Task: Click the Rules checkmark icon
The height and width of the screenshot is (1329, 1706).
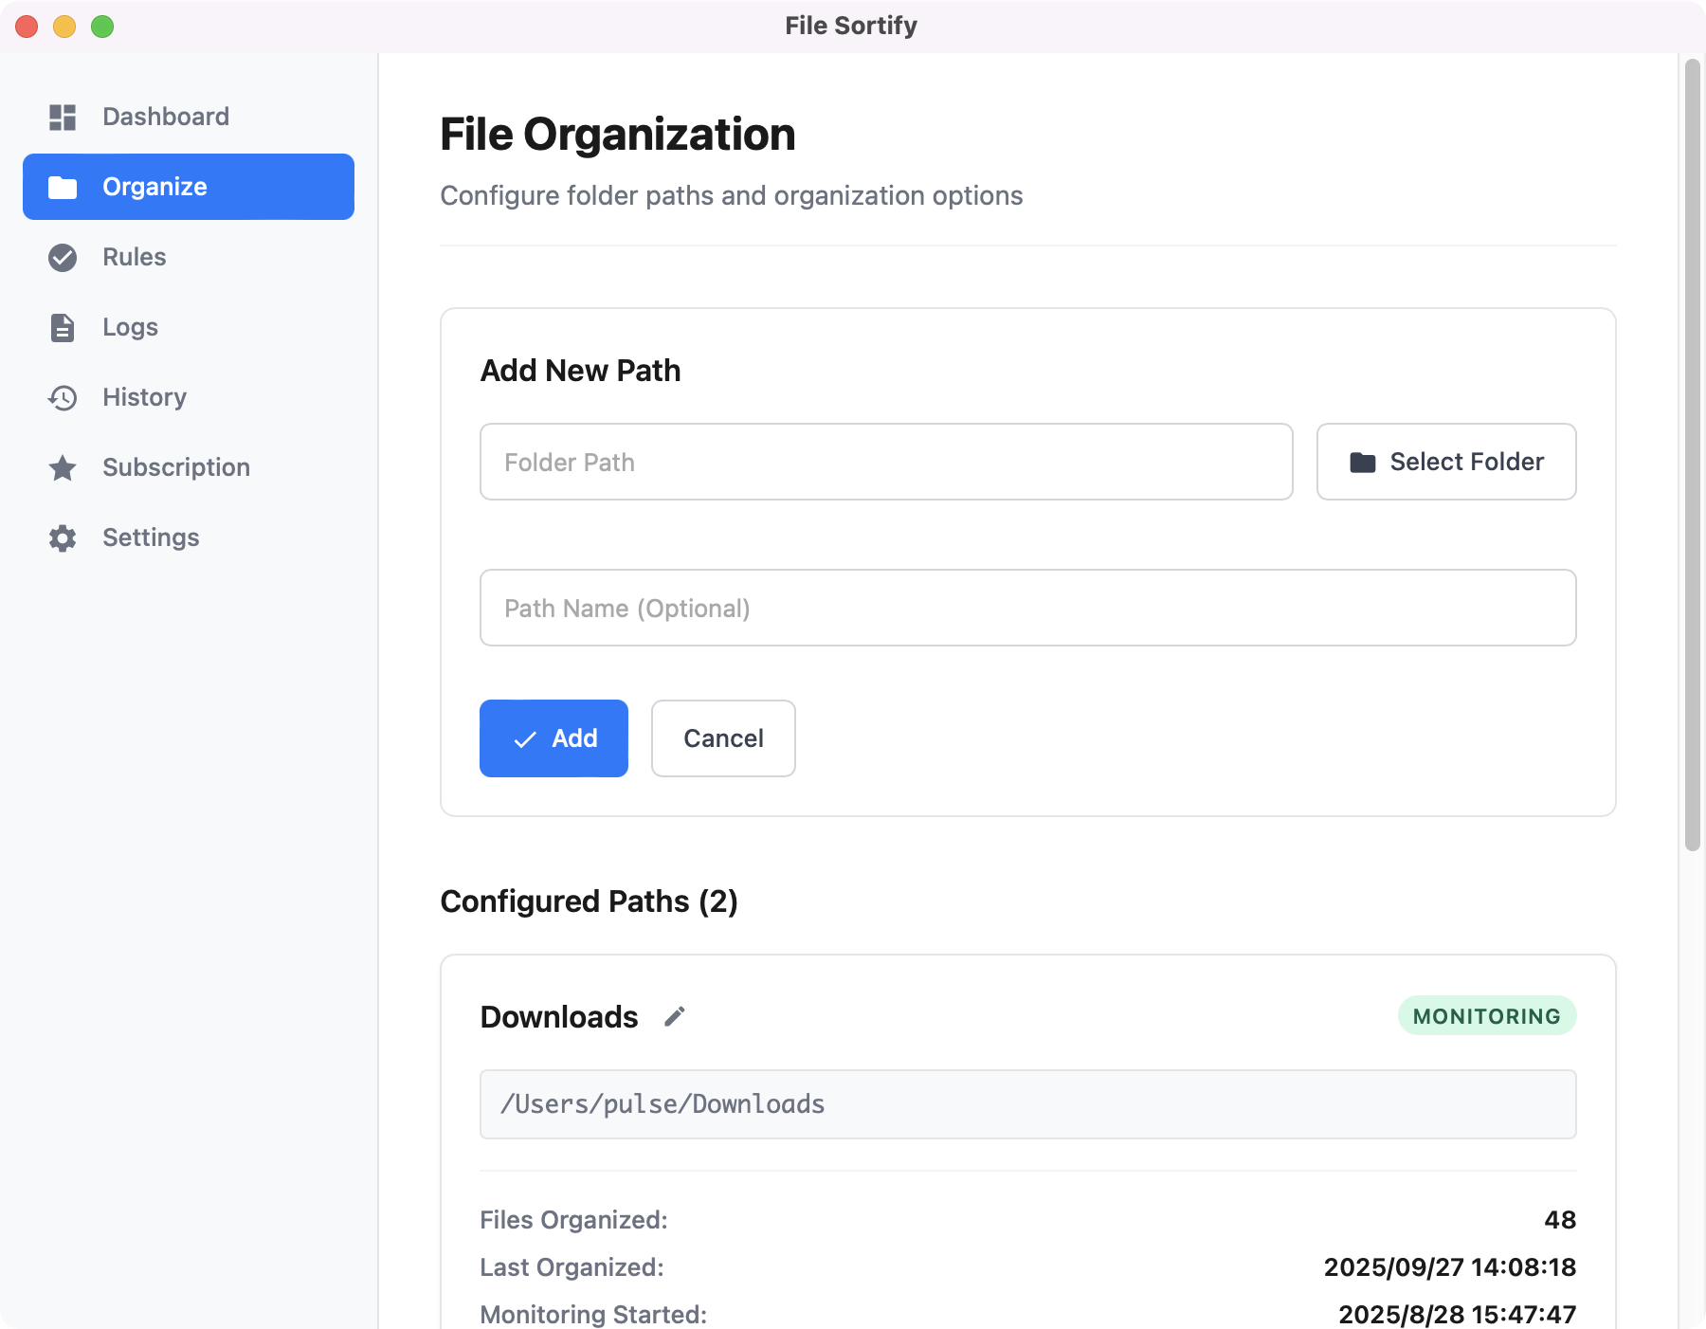Action: (x=63, y=257)
